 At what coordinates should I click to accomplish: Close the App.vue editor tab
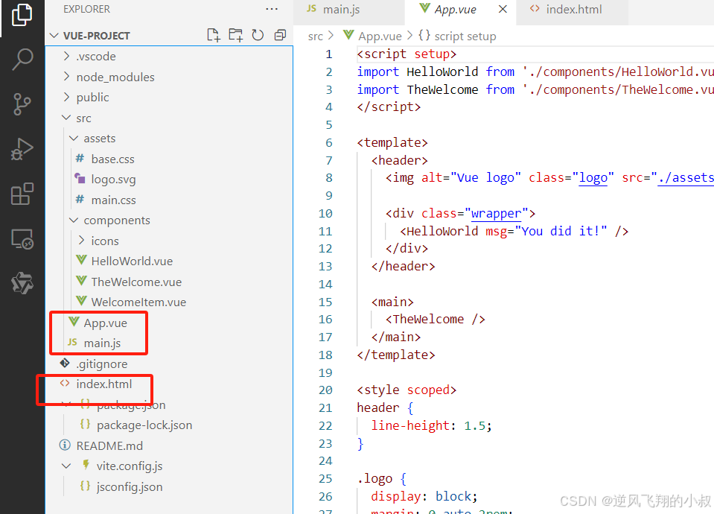tap(503, 9)
